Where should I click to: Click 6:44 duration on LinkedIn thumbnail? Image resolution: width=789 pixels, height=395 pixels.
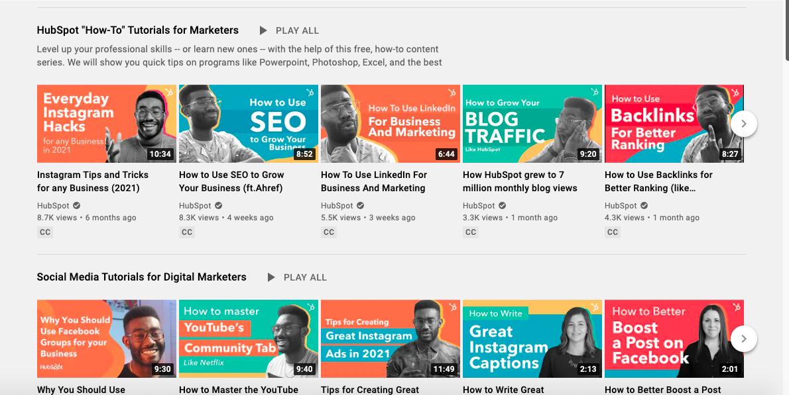pos(446,154)
